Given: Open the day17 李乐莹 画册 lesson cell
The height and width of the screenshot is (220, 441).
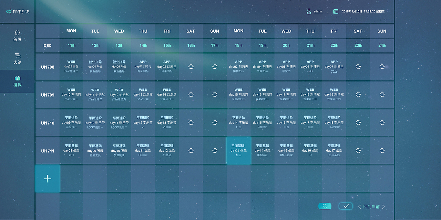Looking at the screenshot, I should tap(310, 122).
